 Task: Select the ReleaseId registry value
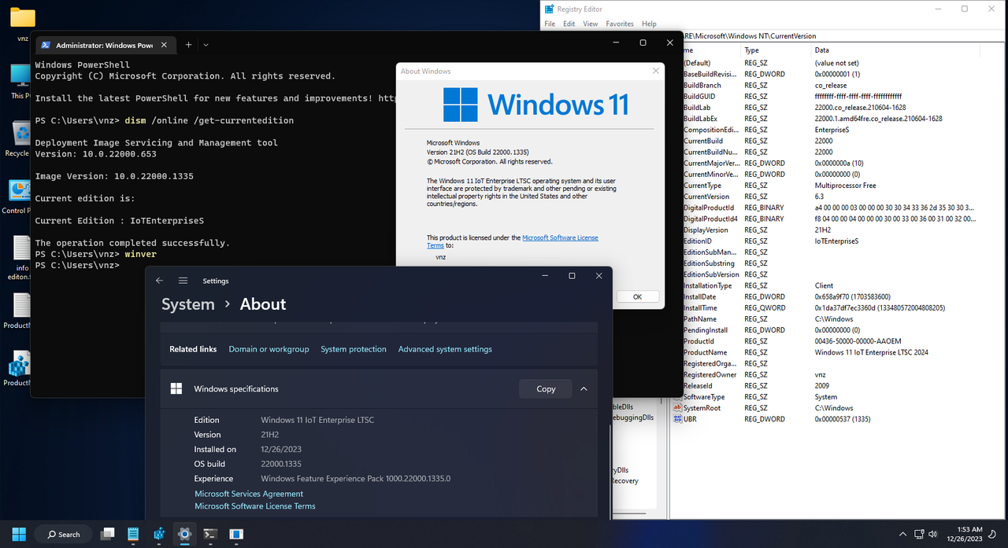pos(697,386)
